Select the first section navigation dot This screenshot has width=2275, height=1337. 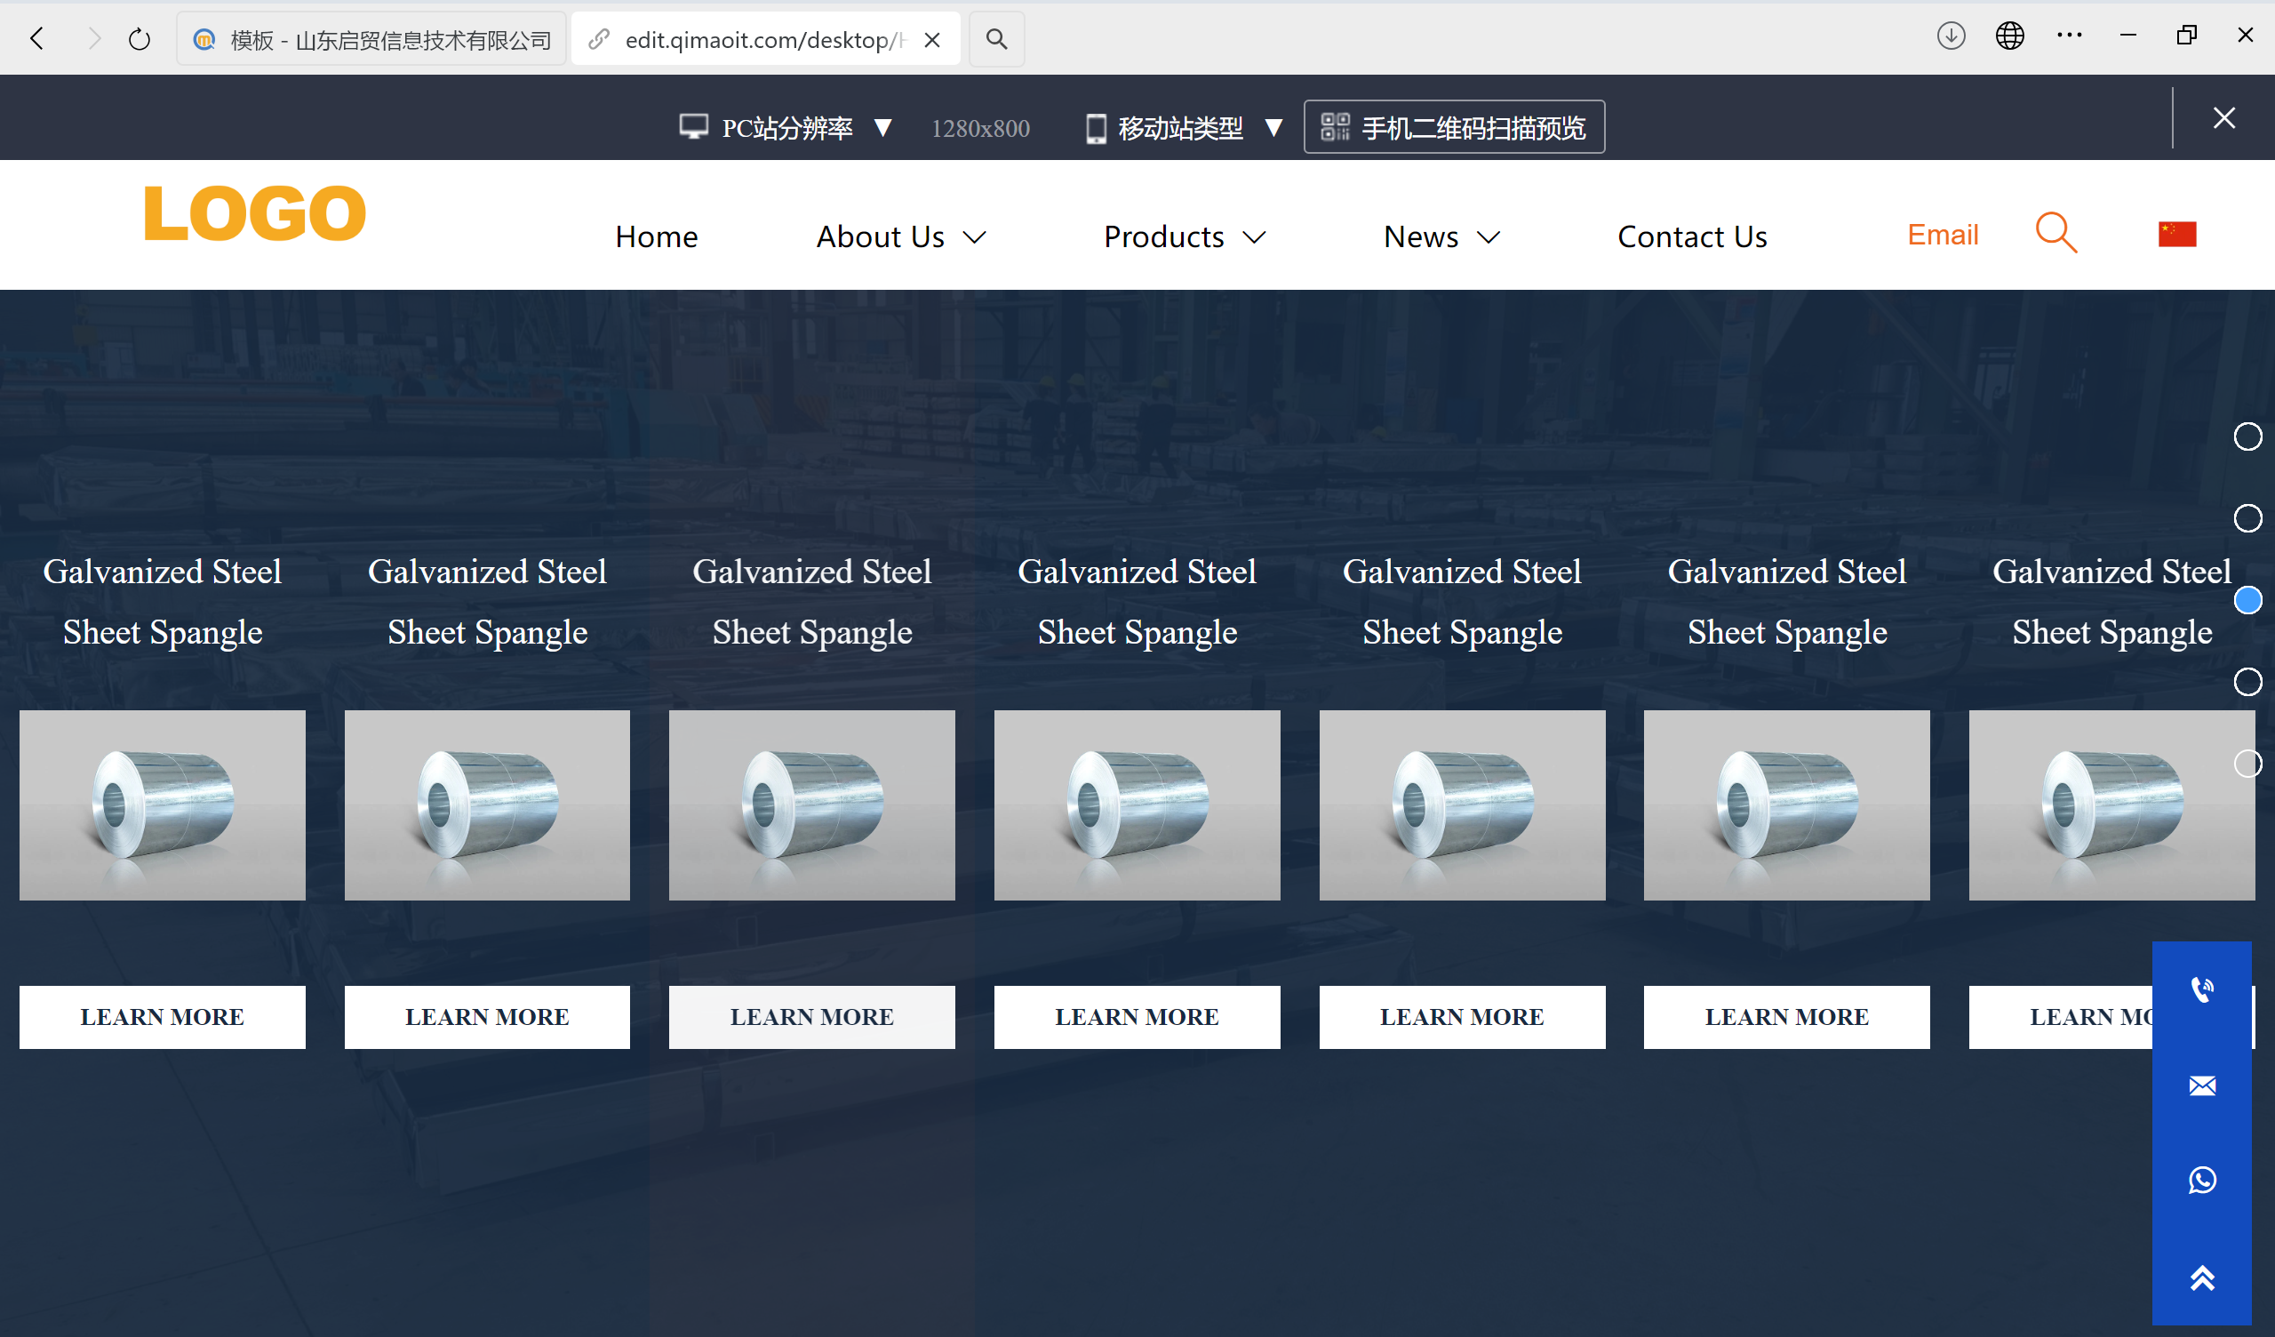[2247, 437]
